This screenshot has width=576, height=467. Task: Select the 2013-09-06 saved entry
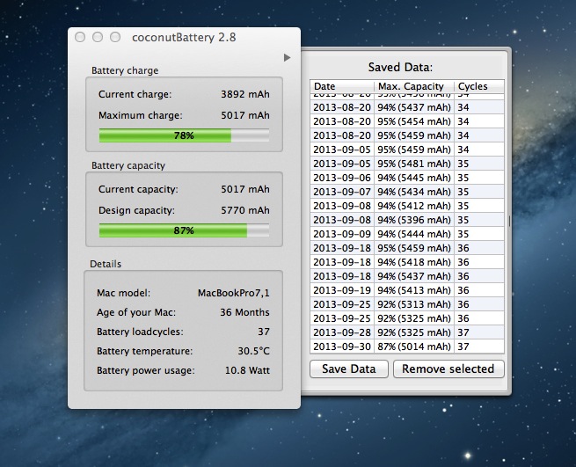(x=407, y=178)
